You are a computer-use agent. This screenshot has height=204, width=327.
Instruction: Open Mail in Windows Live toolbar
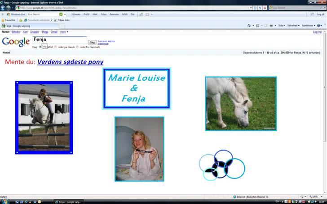coord(95,14)
